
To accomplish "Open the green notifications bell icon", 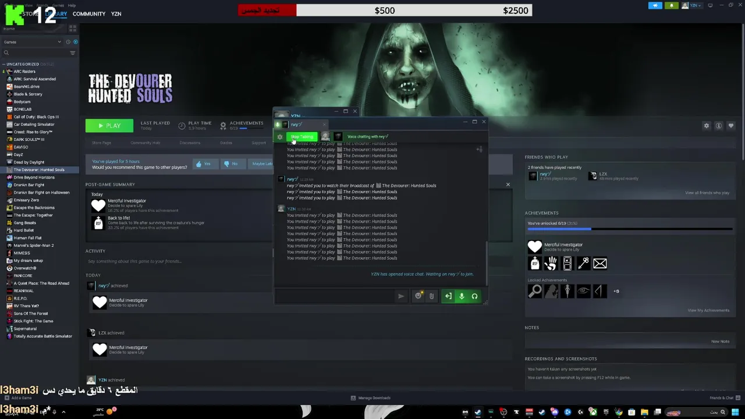I will pos(671,6).
